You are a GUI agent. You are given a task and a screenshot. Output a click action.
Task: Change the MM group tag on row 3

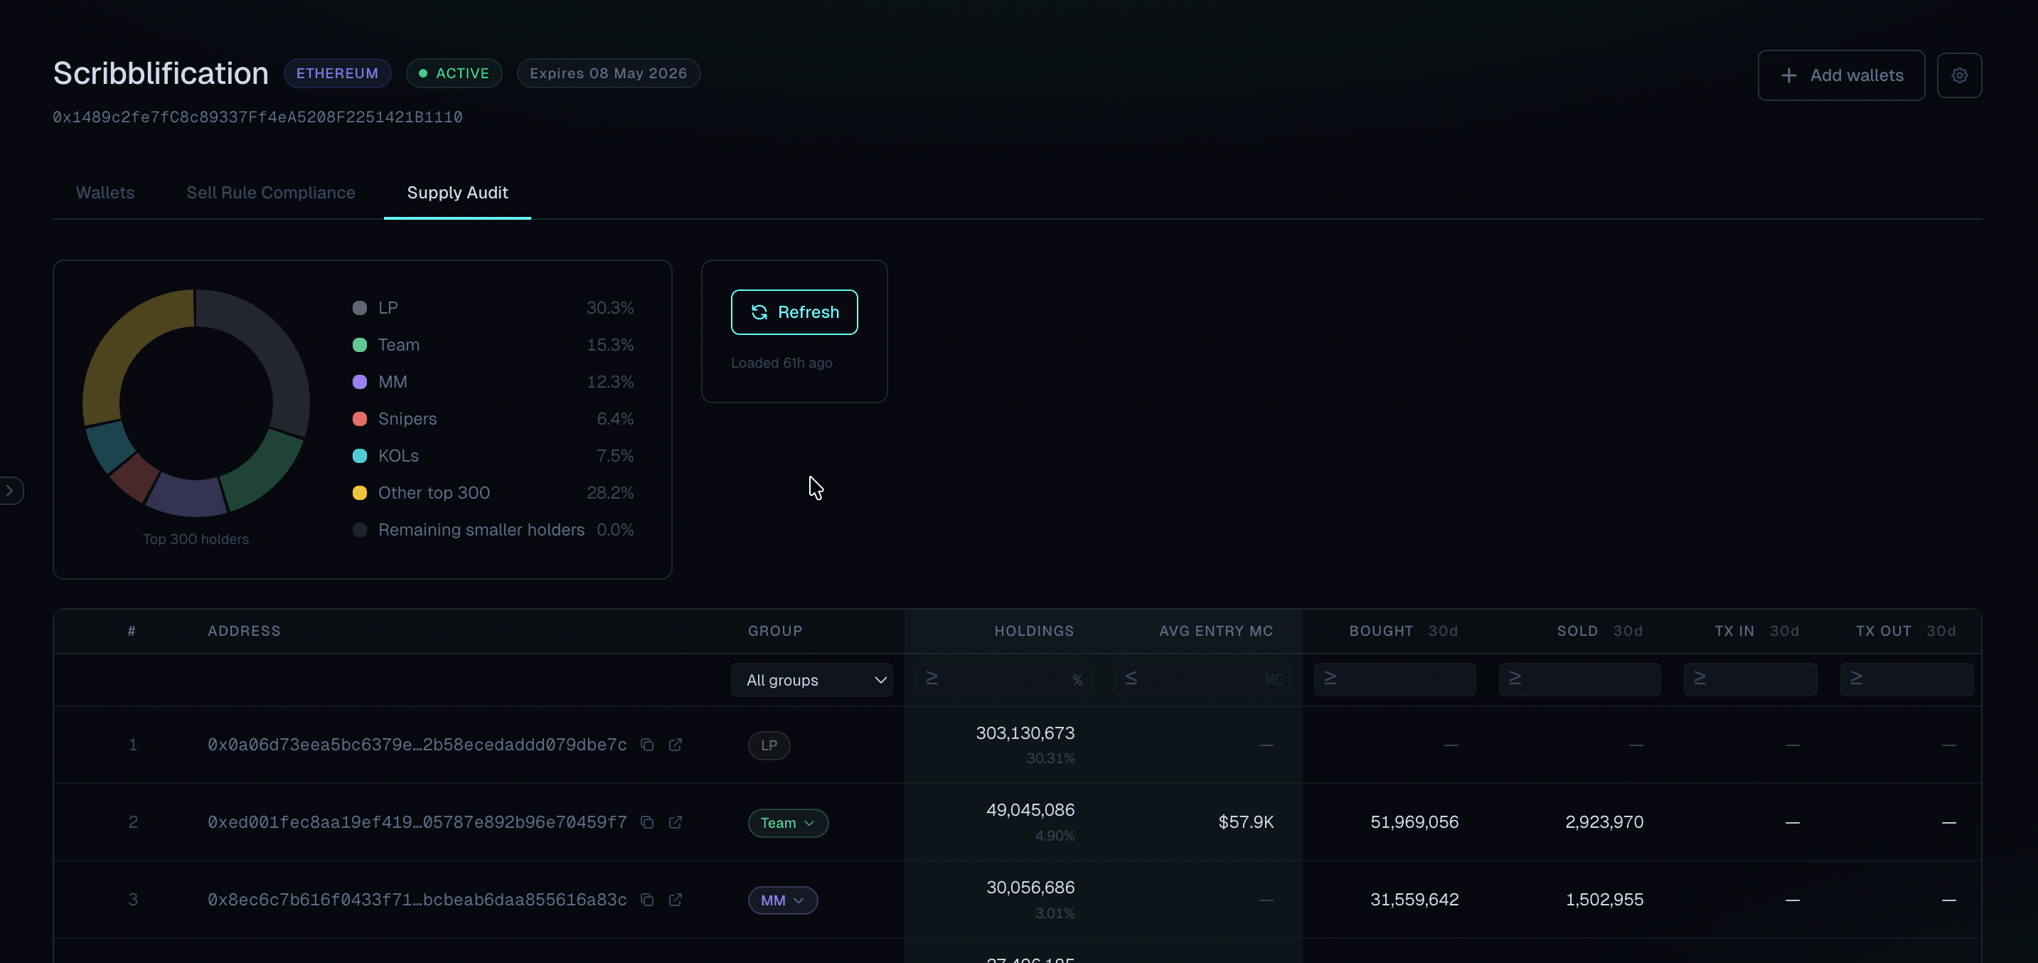click(x=782, y=900)
